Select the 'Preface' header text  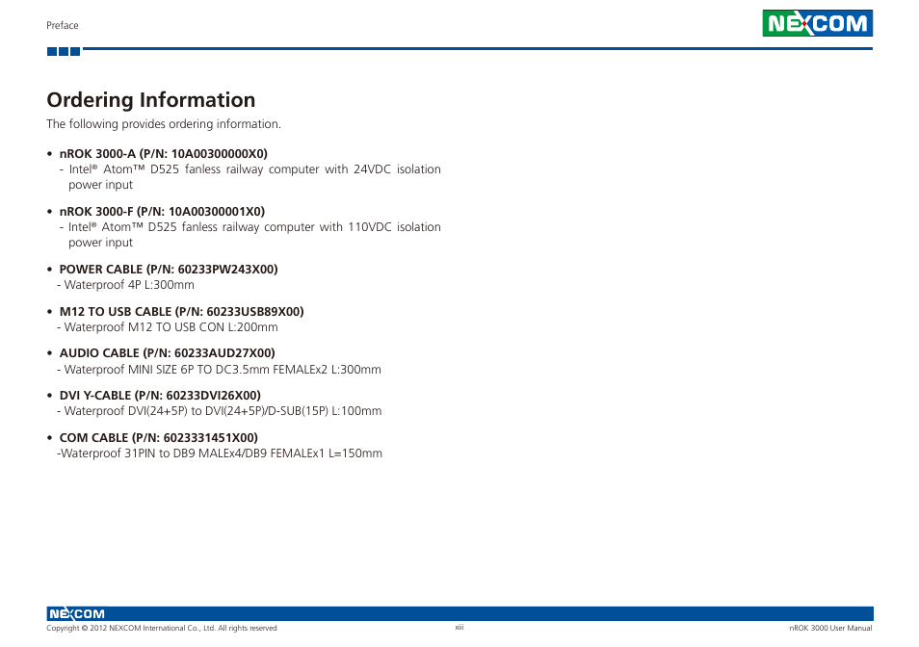tap(62, 25)
